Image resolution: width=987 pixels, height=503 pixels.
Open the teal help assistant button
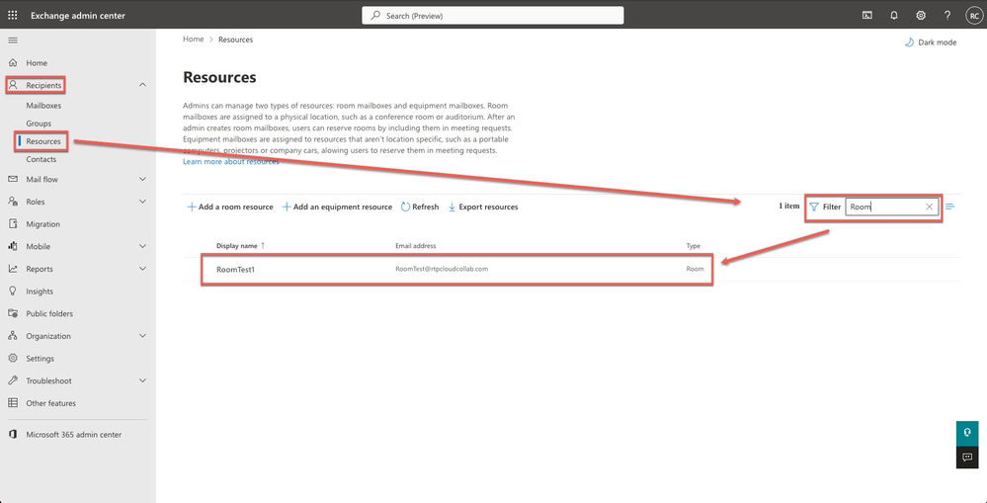click(967, 433)
